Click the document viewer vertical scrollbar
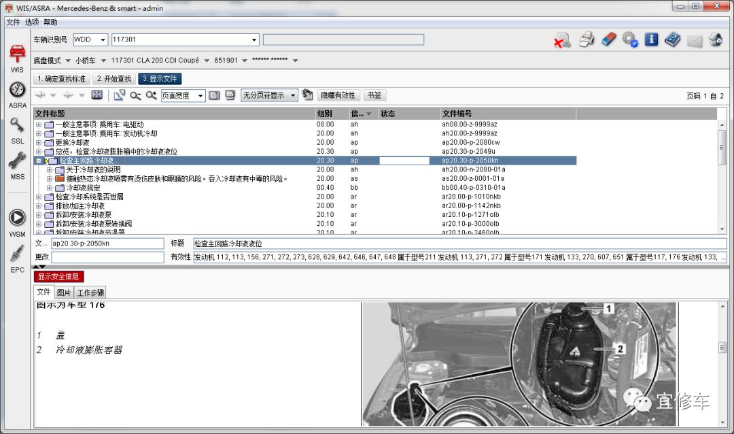This screenshot has height=434, width=734. click(x=722, y=365)
